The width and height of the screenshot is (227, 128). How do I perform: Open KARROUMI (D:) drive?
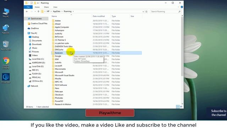click(x=37, y=63)
